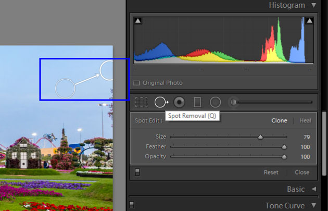Click the Opacity slider handle
328x211 pixels.
coord(284,157)
